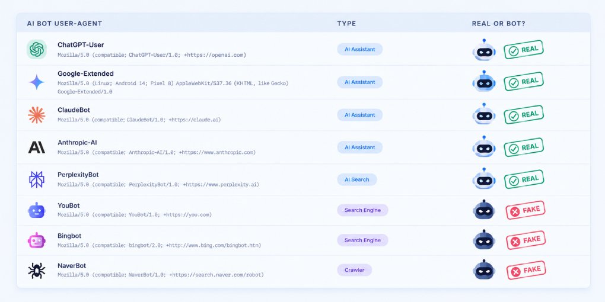Image resolution: width=605 pixels, height=302 pixels.
Task: Click the REAL stamp for Anthropic-AI
Action: [524, 147]
